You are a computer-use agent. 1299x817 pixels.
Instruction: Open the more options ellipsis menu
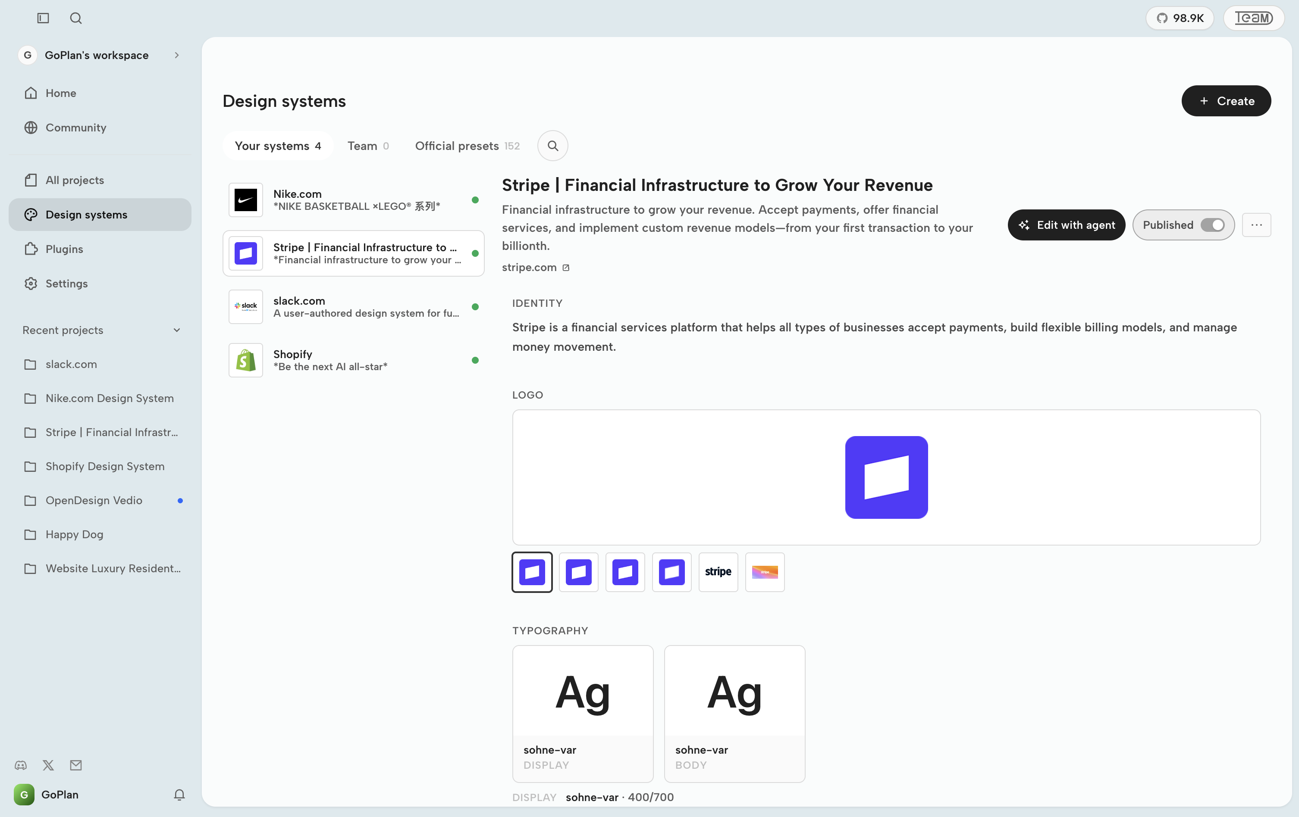pos(1256,225)
